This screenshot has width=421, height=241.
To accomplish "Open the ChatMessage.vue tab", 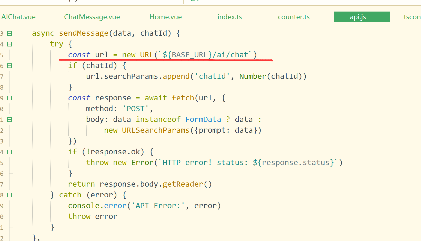I will point(92,17).
